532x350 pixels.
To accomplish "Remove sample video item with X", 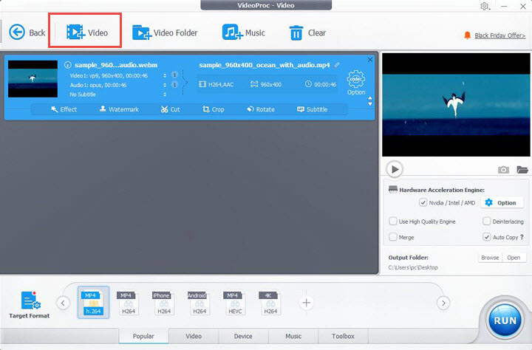I will click(370, 60).
